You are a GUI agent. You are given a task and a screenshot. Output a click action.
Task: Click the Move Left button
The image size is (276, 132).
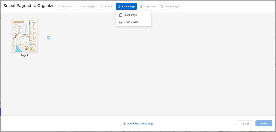pyautogui.click(x=65, y=6)
